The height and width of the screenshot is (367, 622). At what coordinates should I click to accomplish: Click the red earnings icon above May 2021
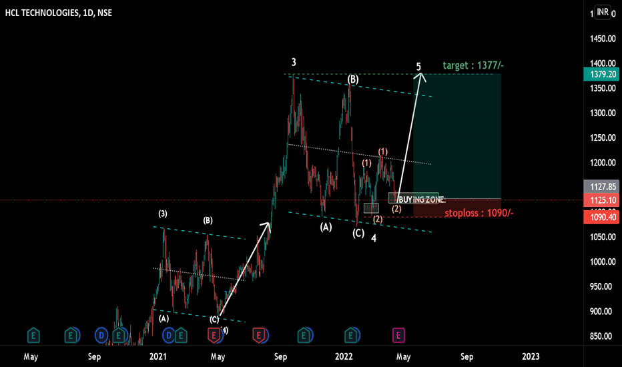[214, 336]
